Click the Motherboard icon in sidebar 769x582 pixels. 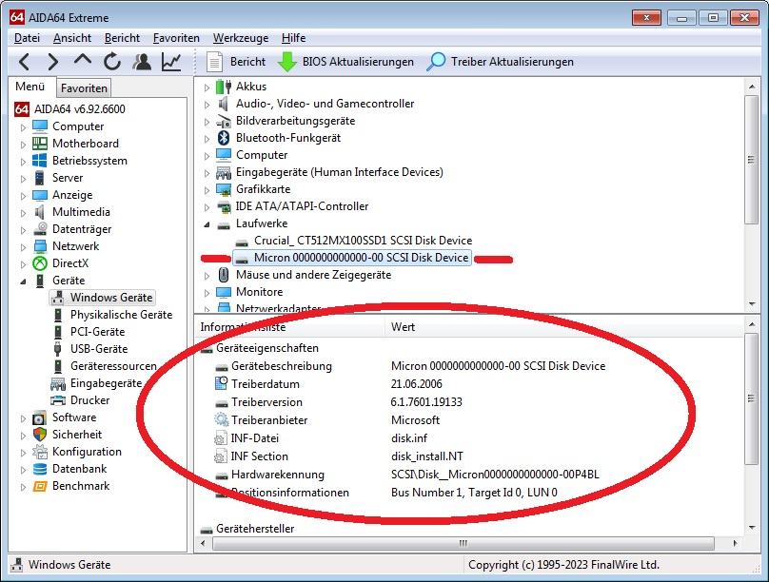(40, 144)
